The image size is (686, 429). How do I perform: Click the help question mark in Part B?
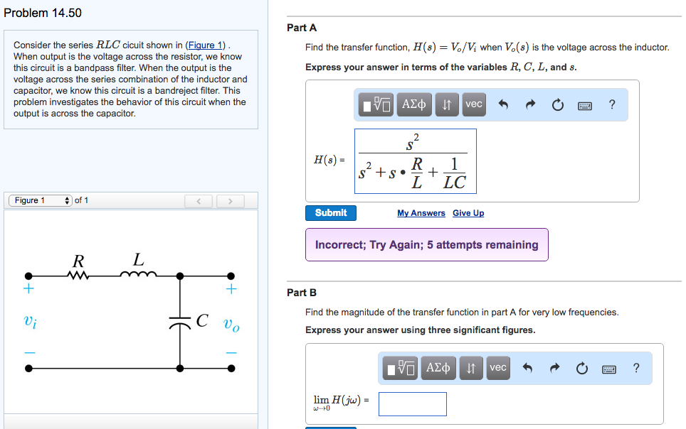(635, 368)
